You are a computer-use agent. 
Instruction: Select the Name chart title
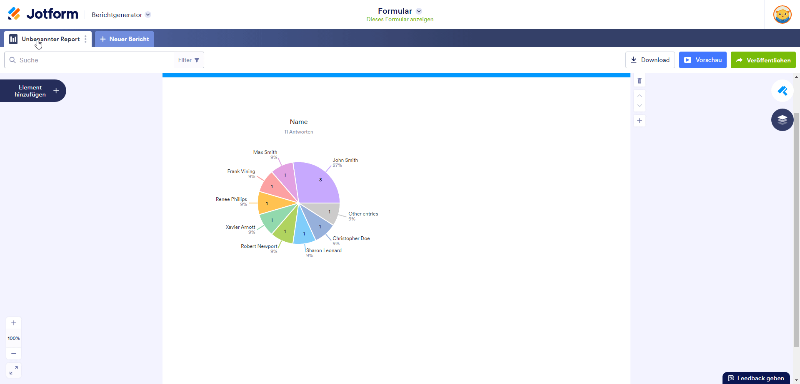299,122
